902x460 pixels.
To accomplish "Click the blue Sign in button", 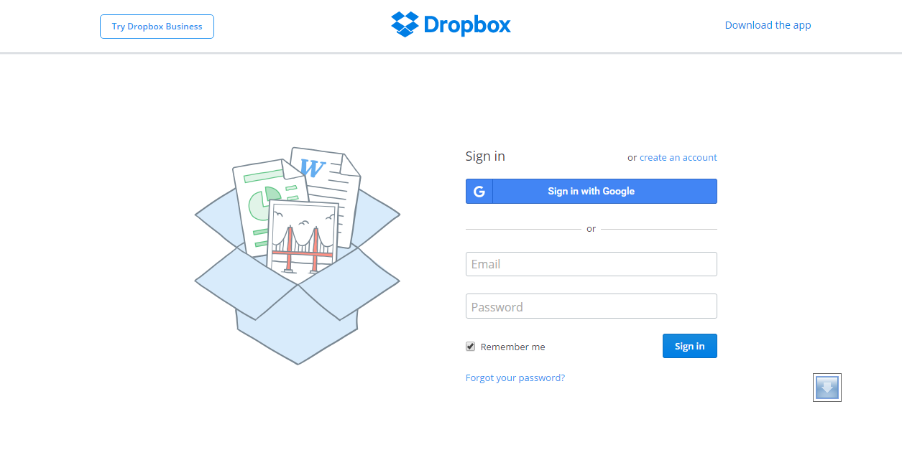I will tap(690, 346).
